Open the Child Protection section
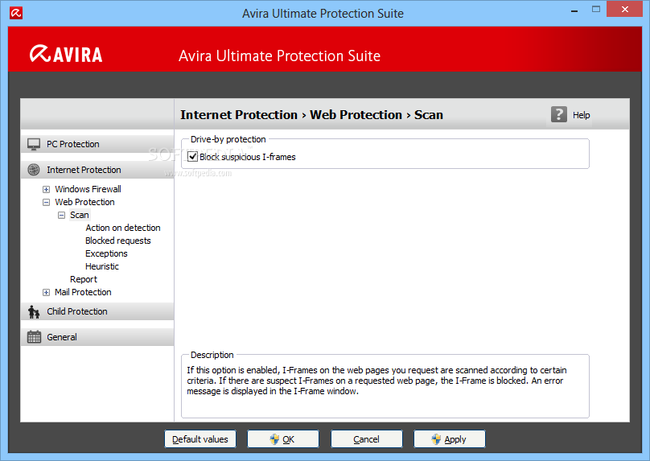This screenshot has width=650, height=461. click(x=97, y=311)
